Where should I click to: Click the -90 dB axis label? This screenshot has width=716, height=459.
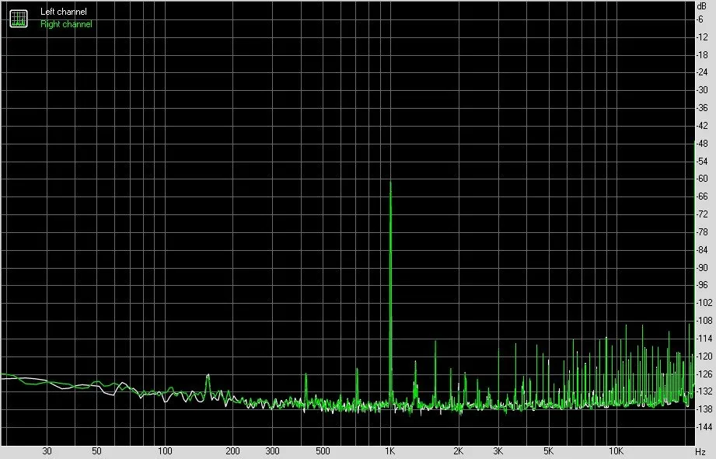pyautogui.click(x=702, y=268)
